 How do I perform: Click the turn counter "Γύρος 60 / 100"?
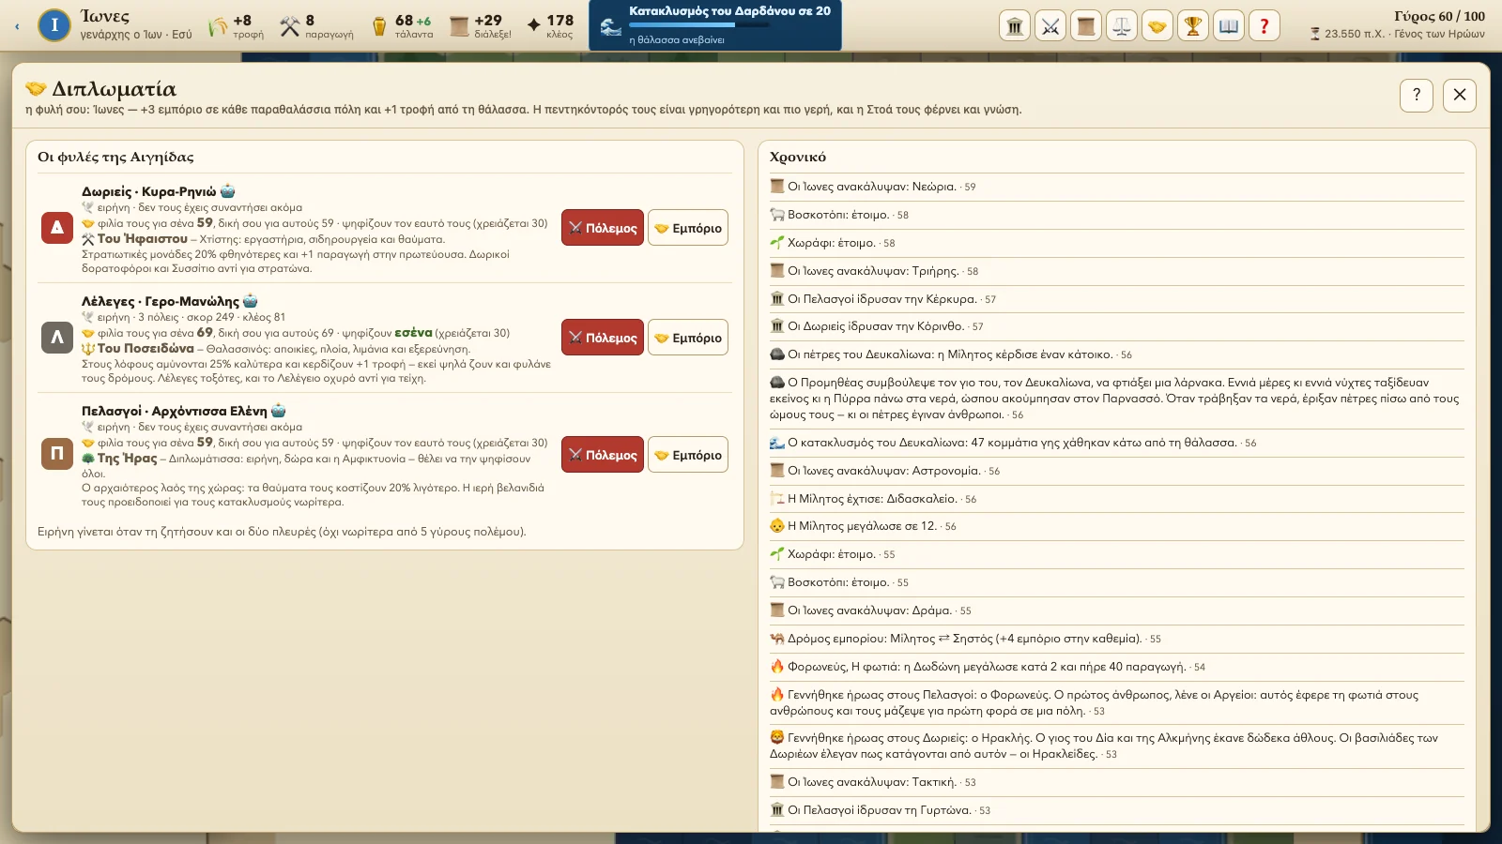point(1439,16)
